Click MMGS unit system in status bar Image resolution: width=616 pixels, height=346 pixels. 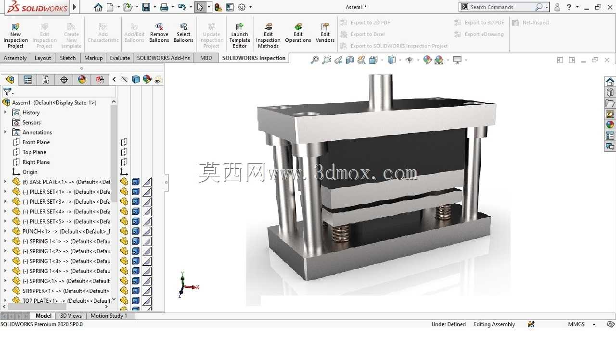pyautogui.click(x=577, y=324)
